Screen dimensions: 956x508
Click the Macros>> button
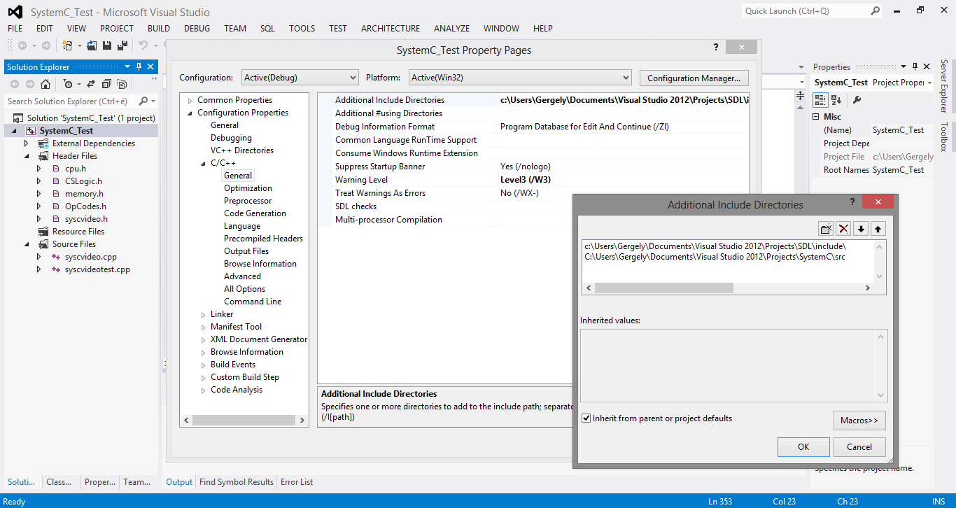[x=859, y=421]
